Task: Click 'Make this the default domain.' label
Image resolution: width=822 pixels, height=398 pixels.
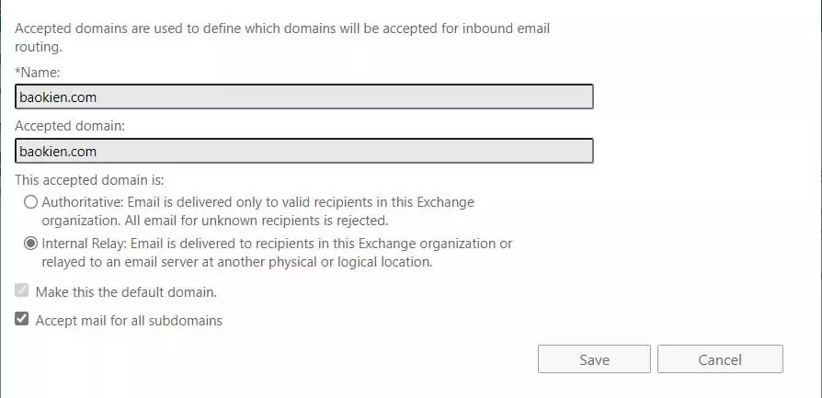Action: (x=126, y=292)
